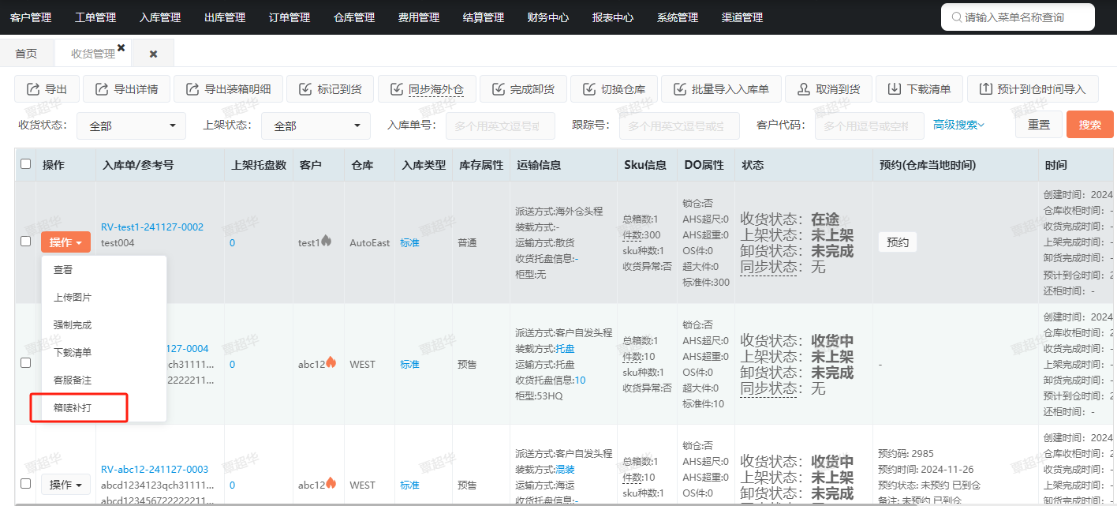This screenshot has width=1117, height=506.
Task: Choose 查看 from the 操作 menu
Action: (x=104, y=270)
